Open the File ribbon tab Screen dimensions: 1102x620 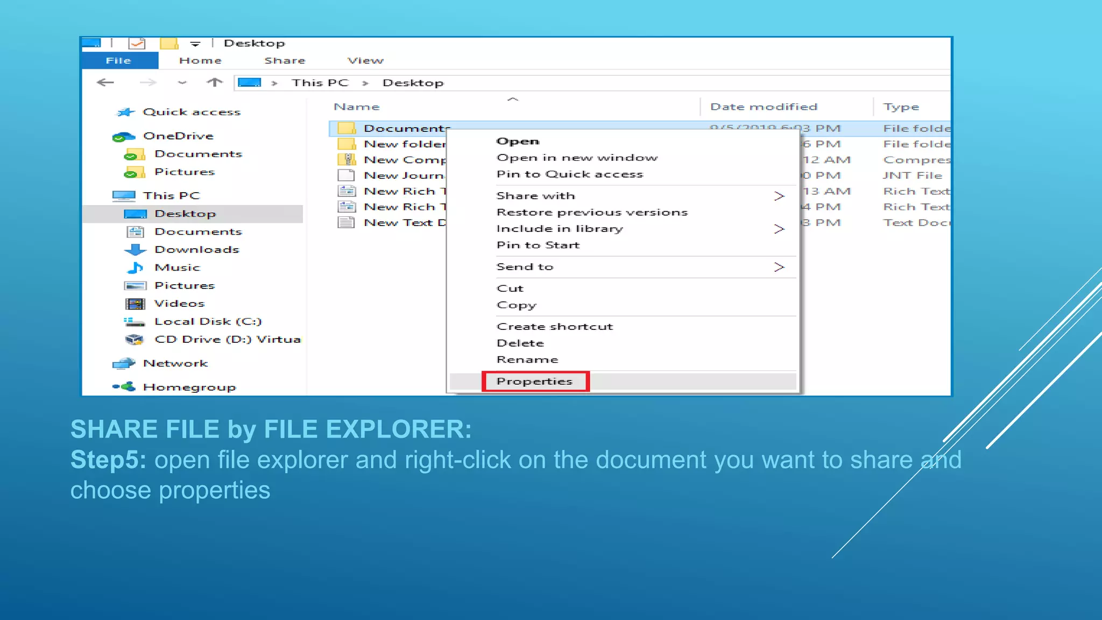118,61
